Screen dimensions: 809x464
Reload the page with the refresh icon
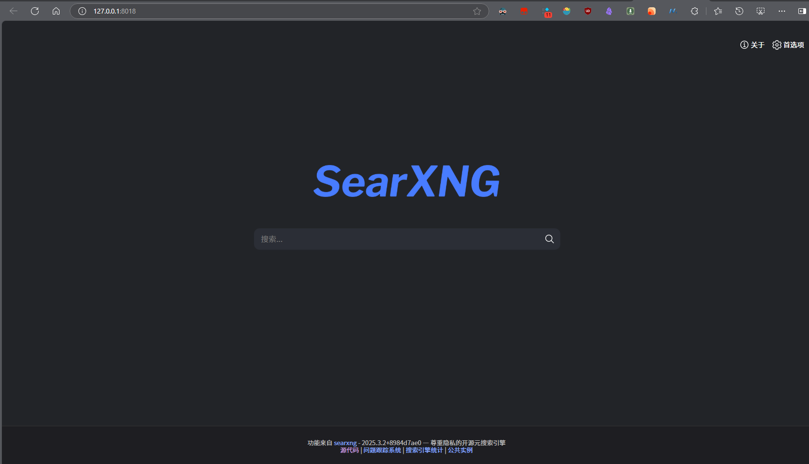[35, 11]
